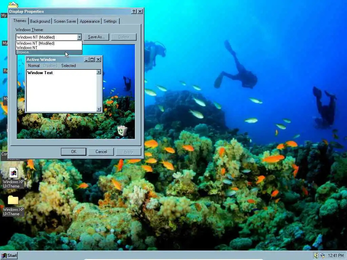
Task: Click the tray icon beside the clock
Action: [323, 256]
